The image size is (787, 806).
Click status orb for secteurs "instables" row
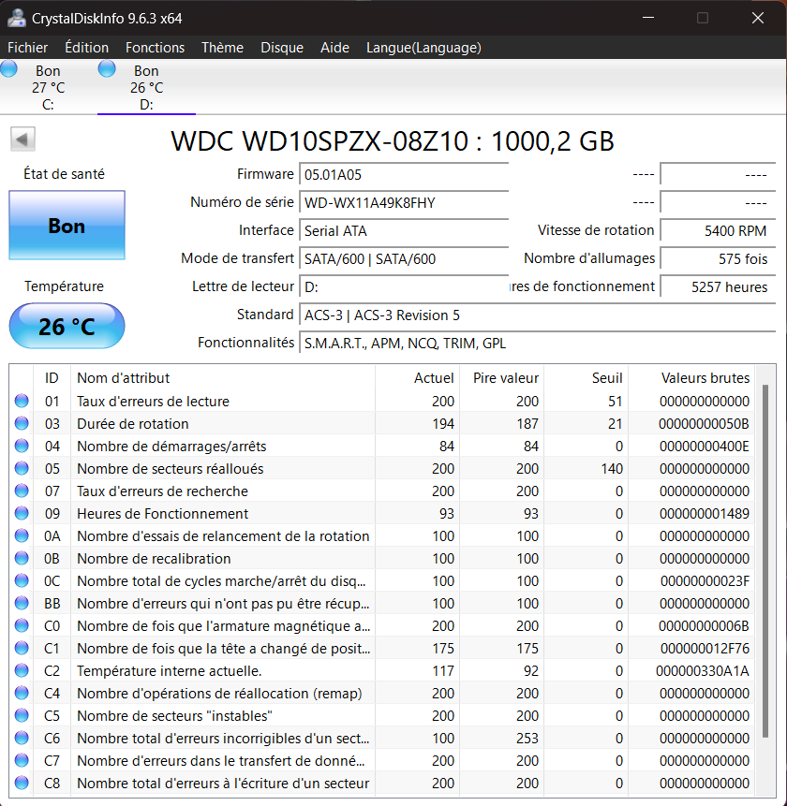pyautogui.click(x=22, y=715)
